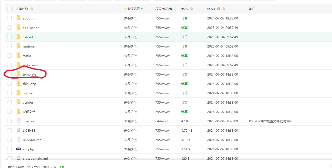The image size is (332, 168).
Task: Sort files using the 大小 column arrows
Action: [191, 9]
